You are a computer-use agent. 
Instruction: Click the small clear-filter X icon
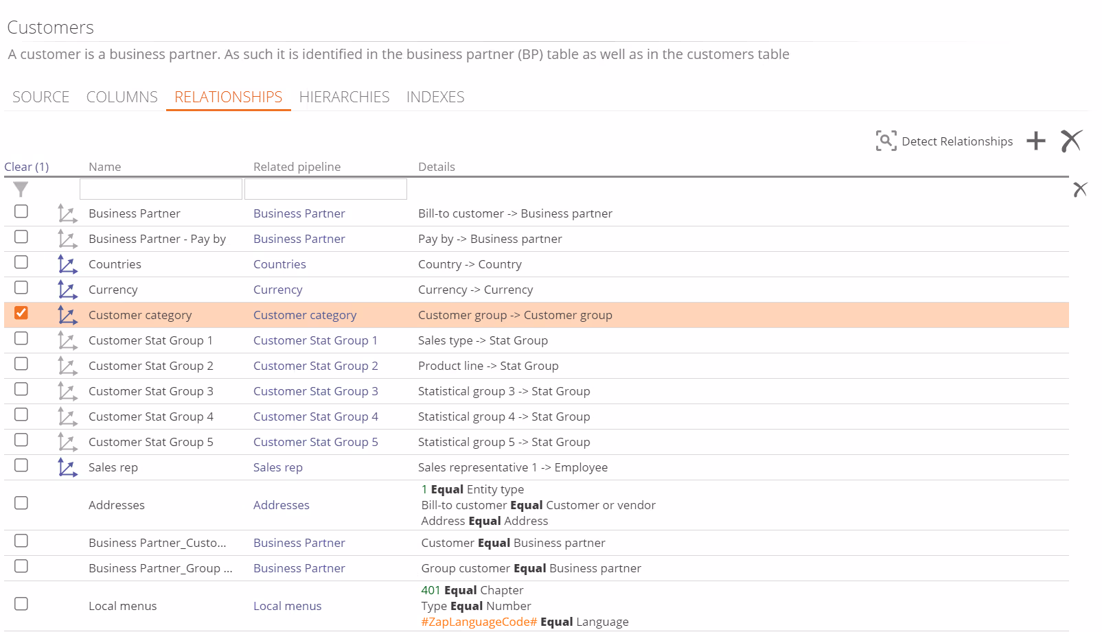(1080, 189)
